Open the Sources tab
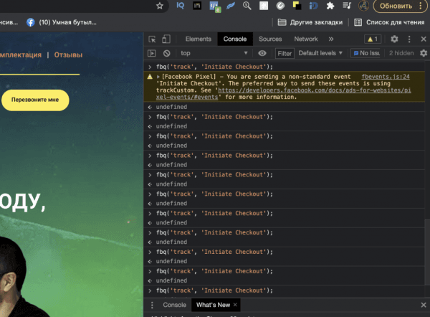This screenshot has width=430, height=317. (x=270, y=39)
